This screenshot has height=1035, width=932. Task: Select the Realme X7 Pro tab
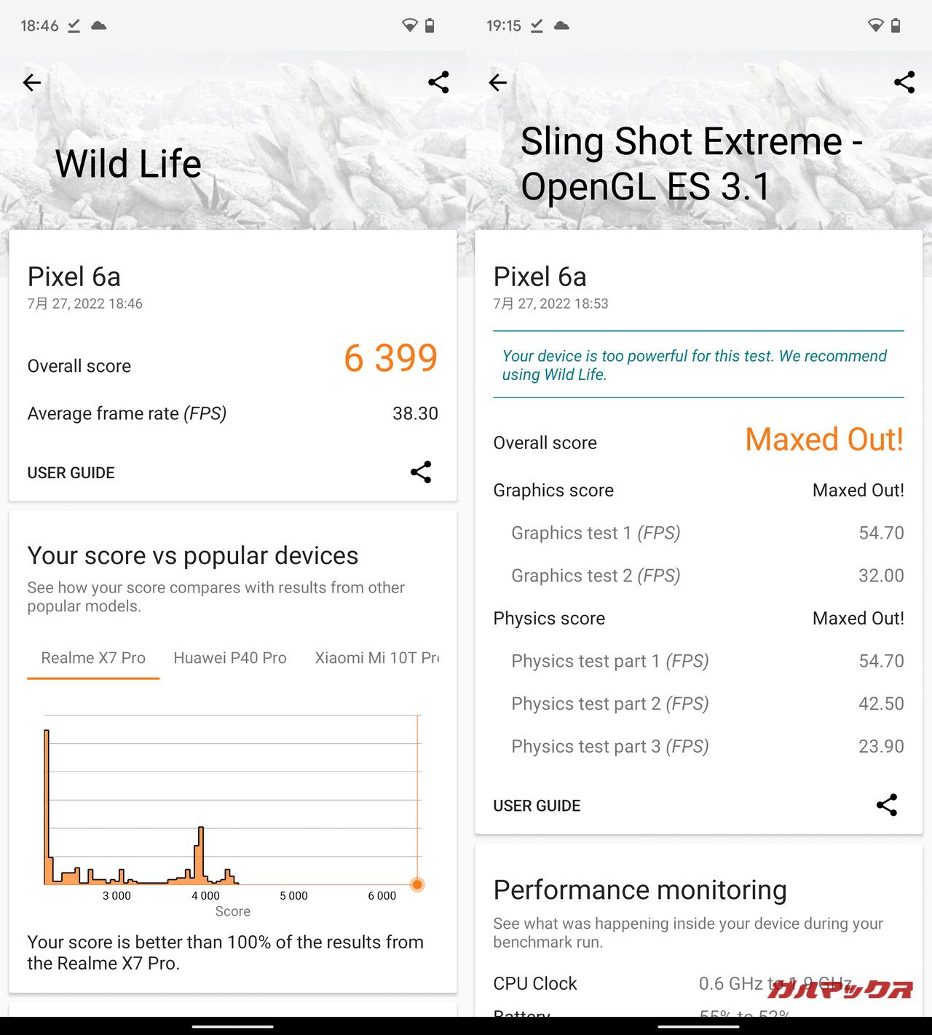(x=93, y=658)
